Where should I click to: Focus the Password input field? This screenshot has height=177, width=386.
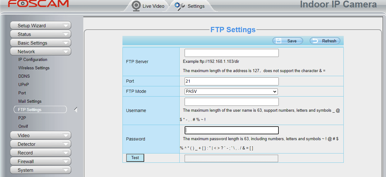point(232,130)
